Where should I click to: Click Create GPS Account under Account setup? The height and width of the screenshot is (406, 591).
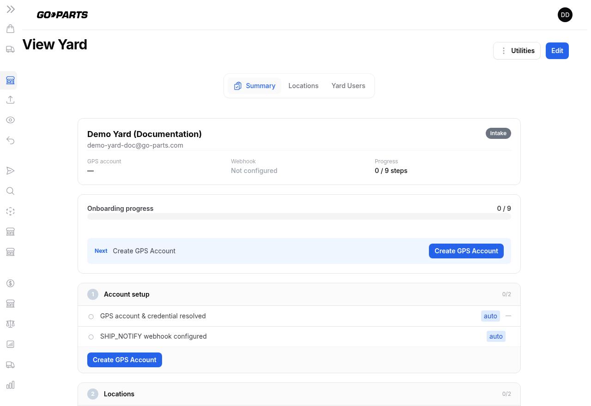click(125, 360)
